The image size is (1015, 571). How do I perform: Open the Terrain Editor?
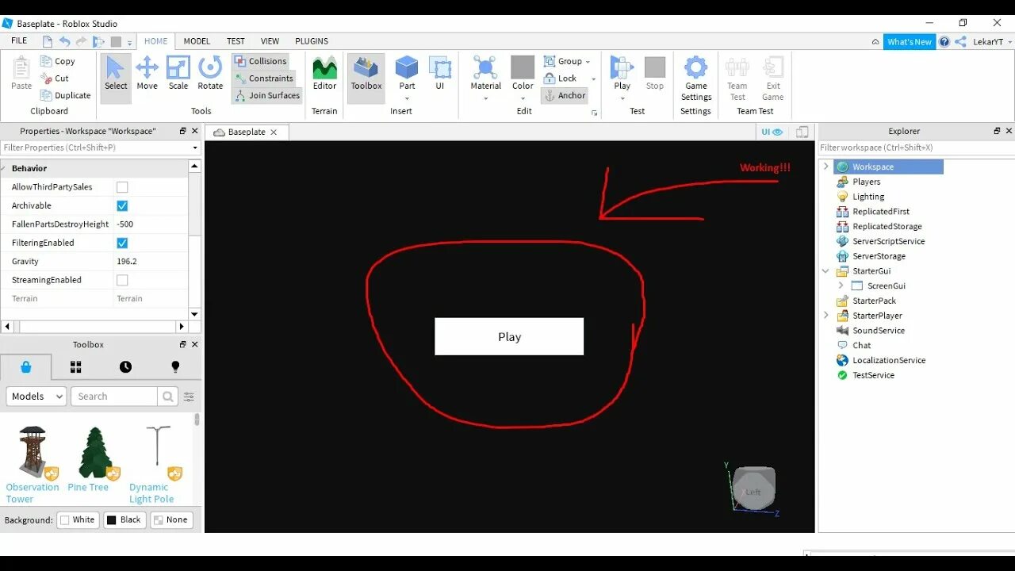point(324,74)
